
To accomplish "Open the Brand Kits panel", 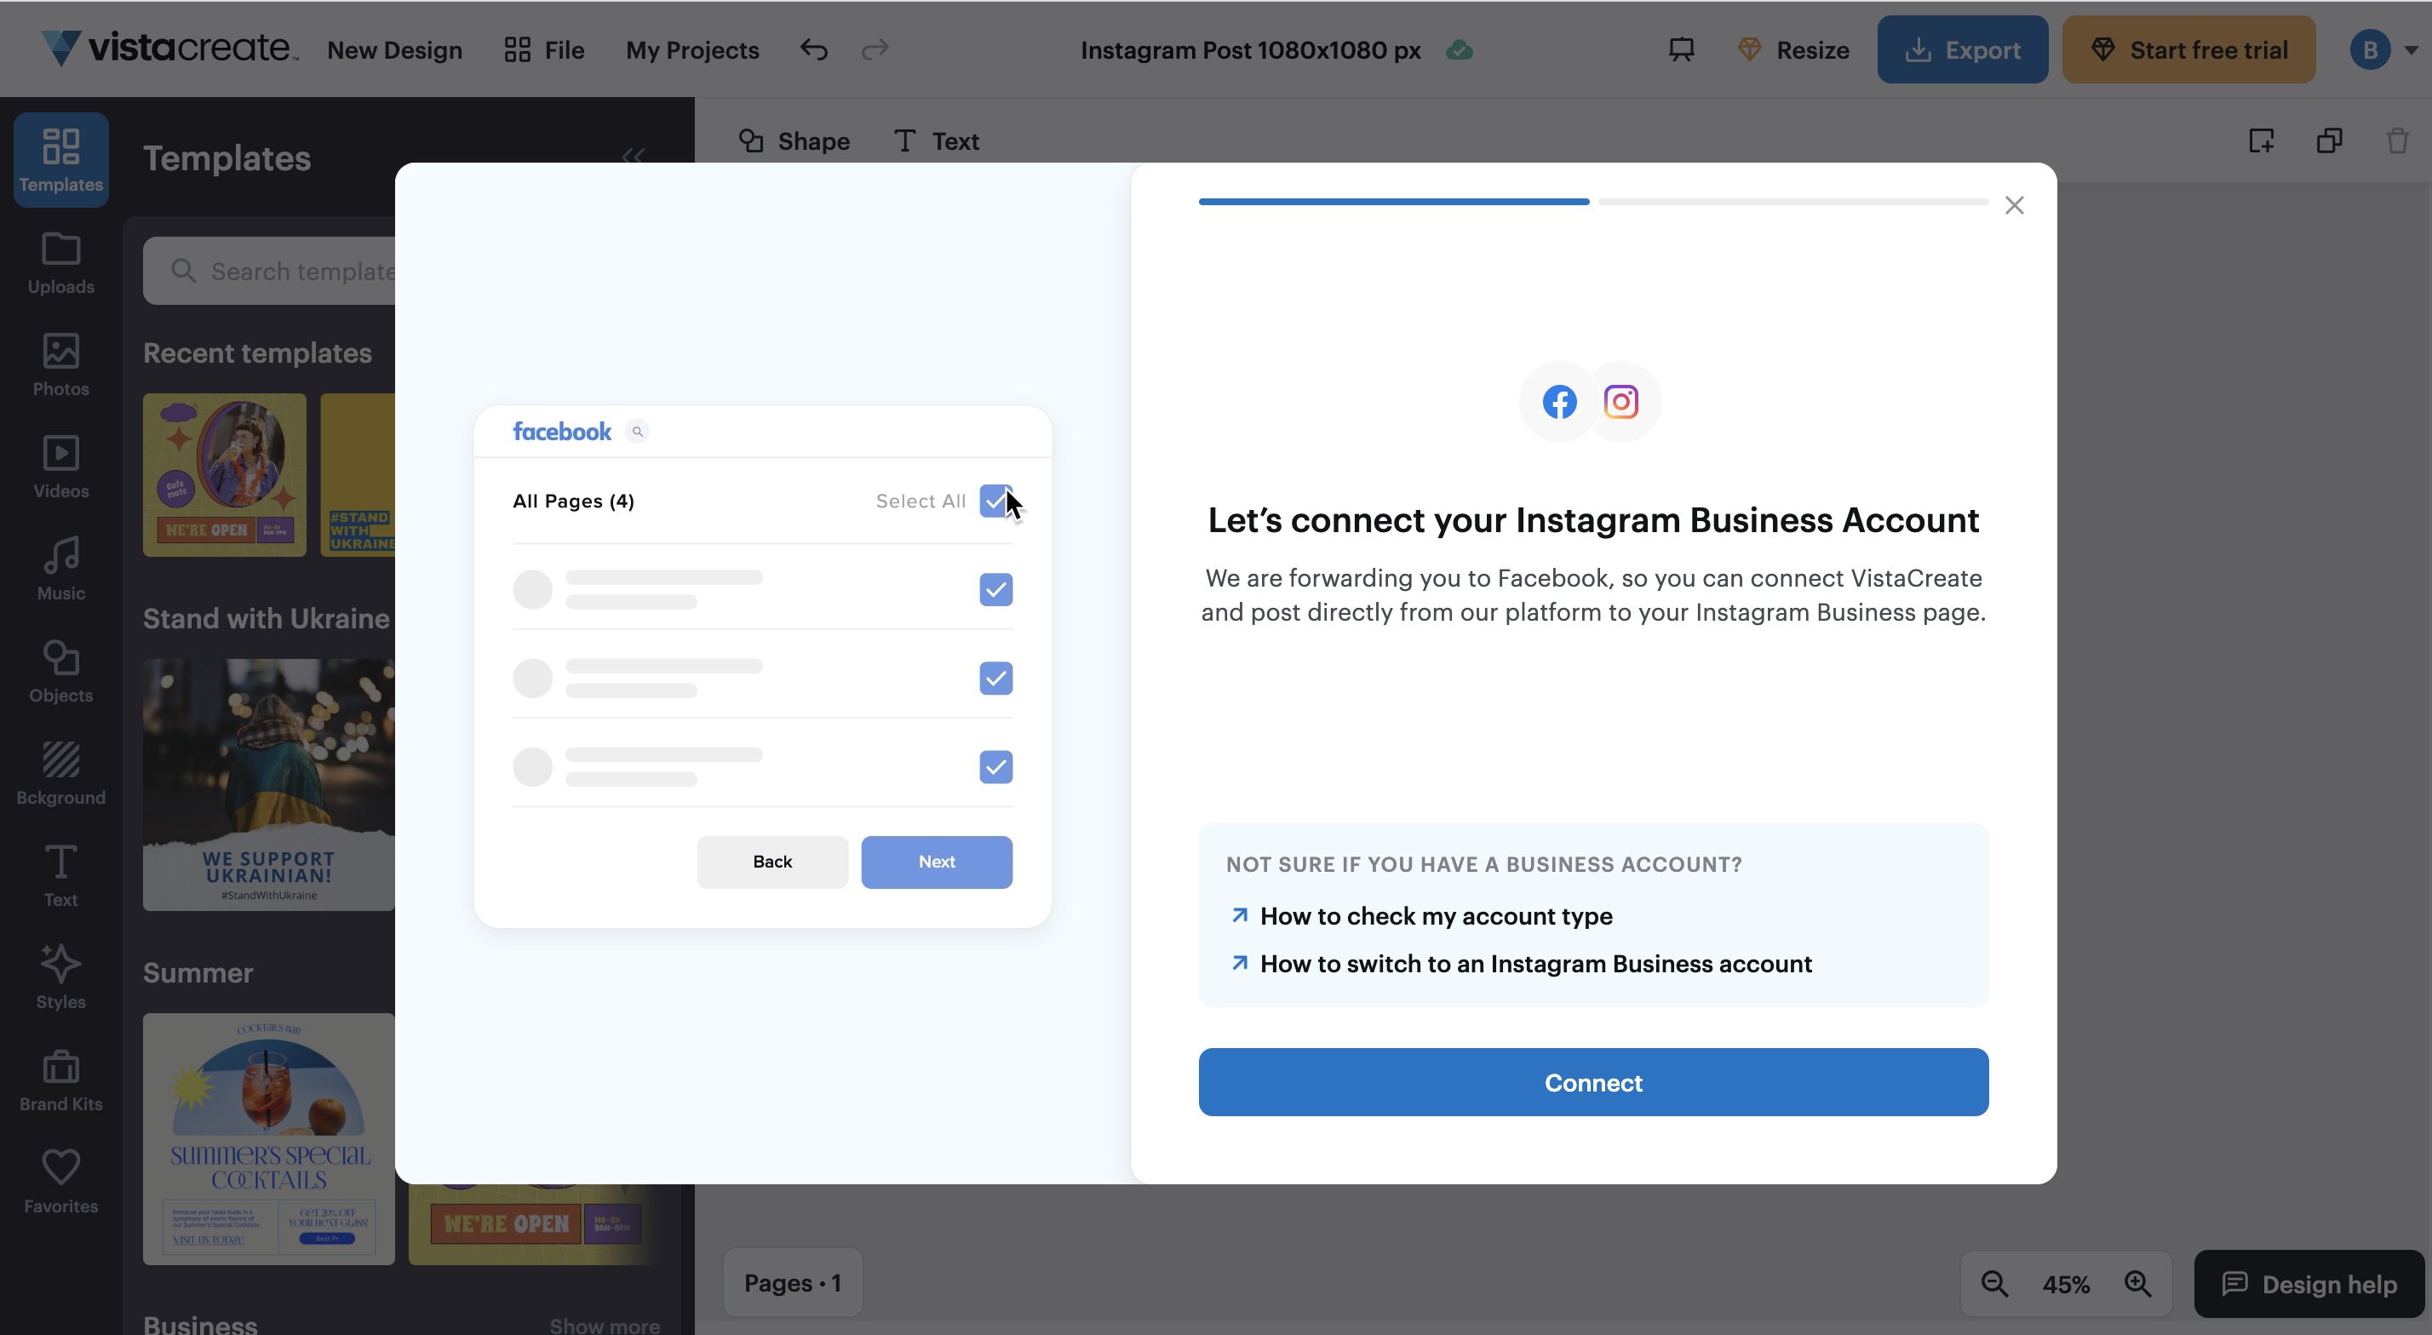I will click(x=60, y=1080).
